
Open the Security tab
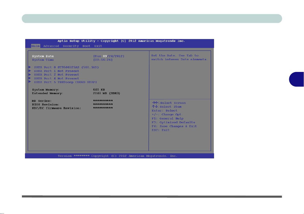pos(71,46)
